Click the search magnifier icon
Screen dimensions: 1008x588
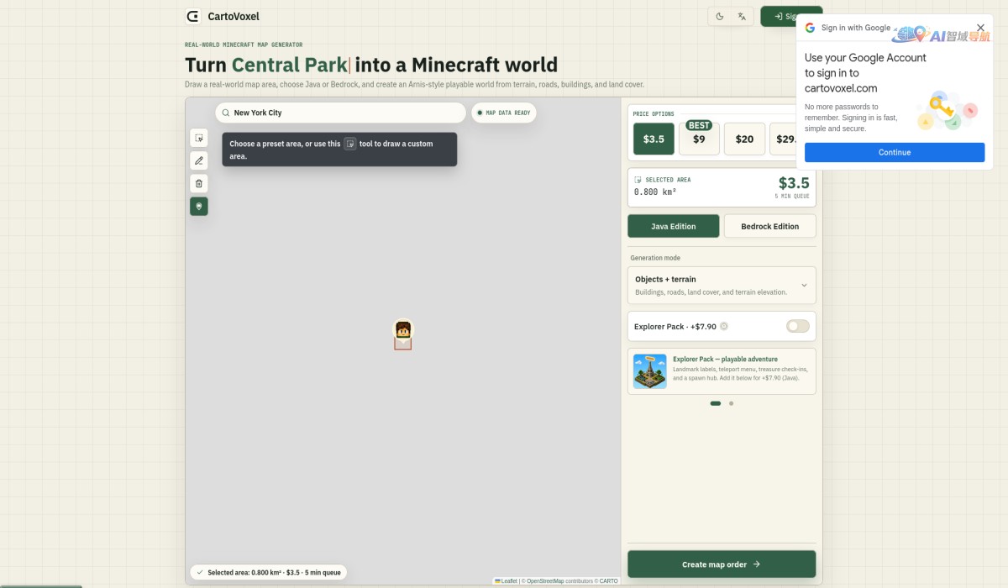point(226,113)
